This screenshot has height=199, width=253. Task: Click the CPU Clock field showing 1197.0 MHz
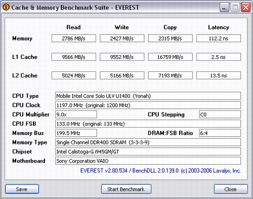point(148,105)
